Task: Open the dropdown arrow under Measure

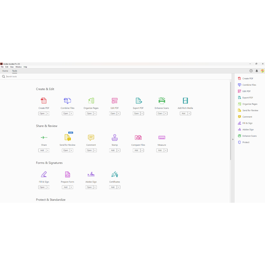Action: click(x=166, y=150)
